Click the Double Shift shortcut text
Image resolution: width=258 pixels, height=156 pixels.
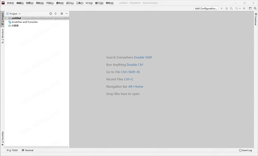point(143,57)
